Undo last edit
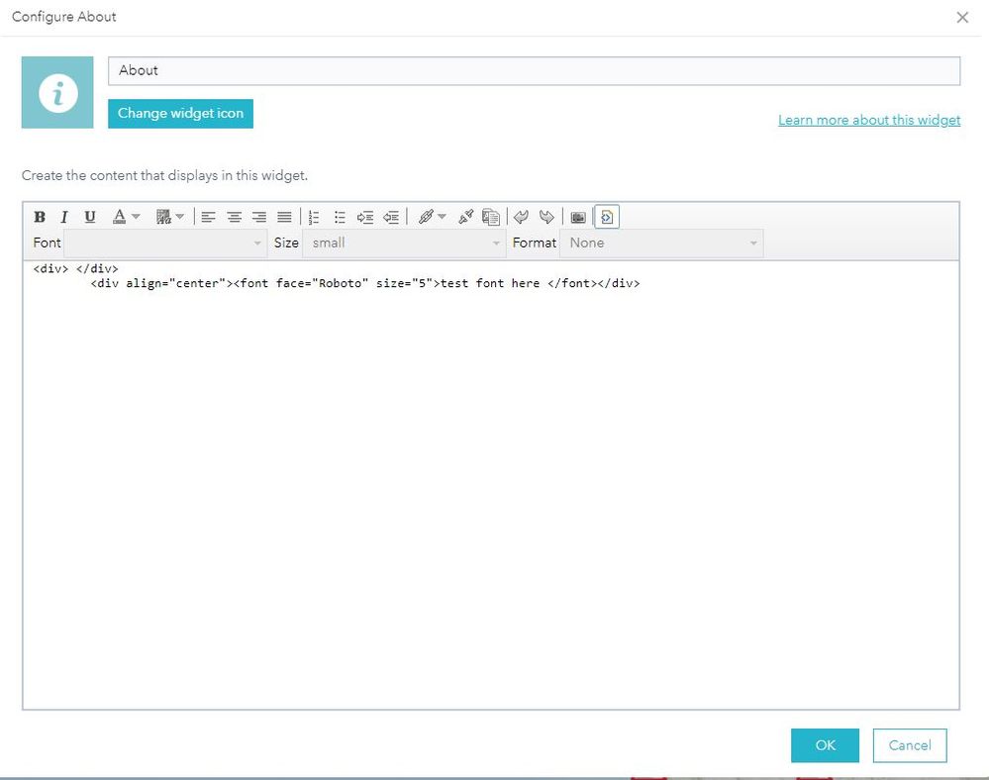The height and width of the screenshot is (780, 989). (521, 217)
